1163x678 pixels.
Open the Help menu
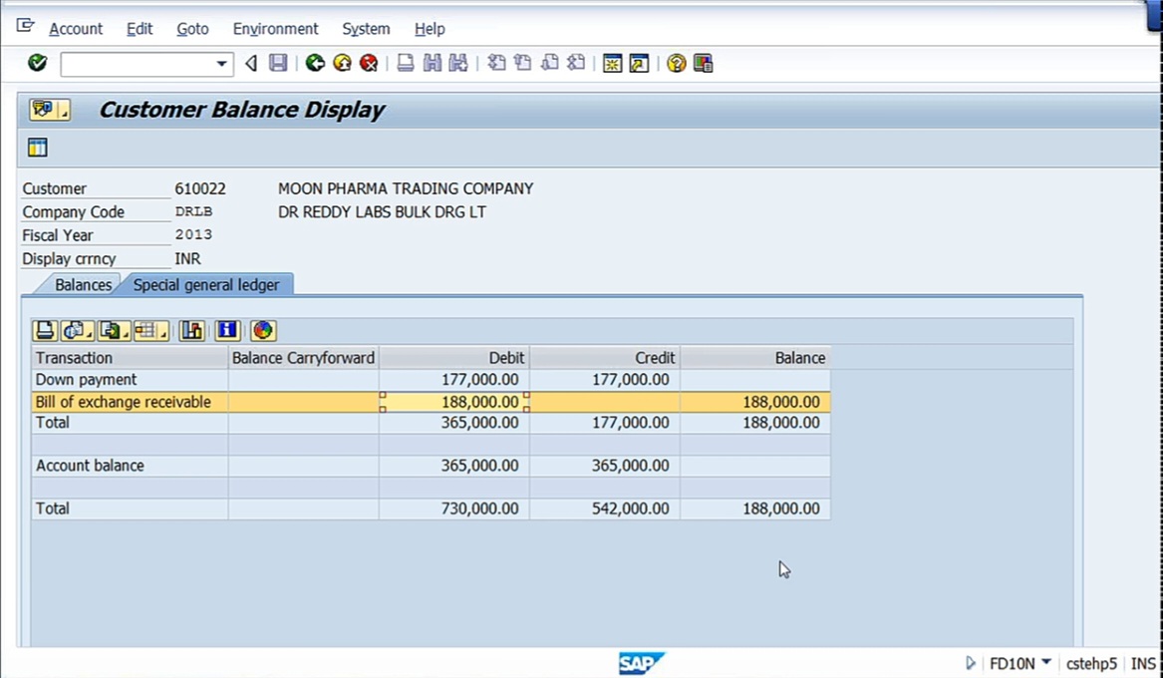[x=430, y=29]
